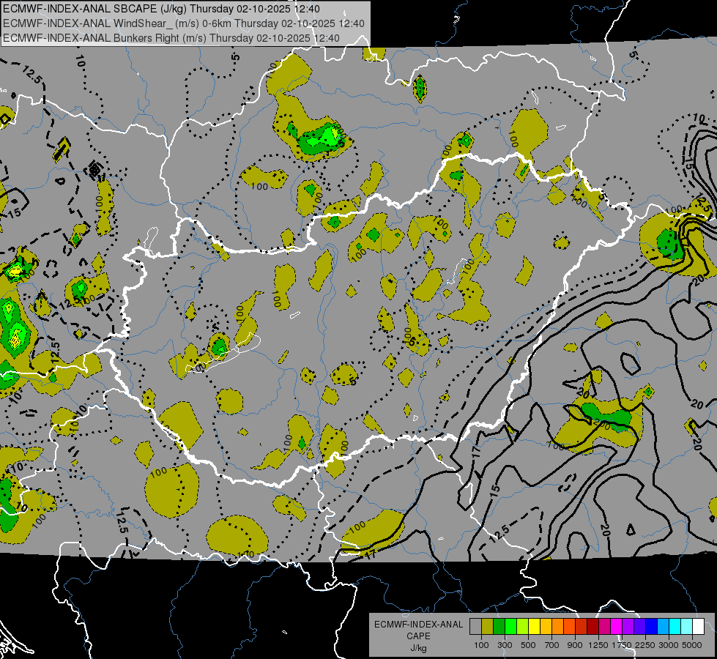Click the gray swatch in the CAPE legend

pyautogui.click(x=475, y=626)
